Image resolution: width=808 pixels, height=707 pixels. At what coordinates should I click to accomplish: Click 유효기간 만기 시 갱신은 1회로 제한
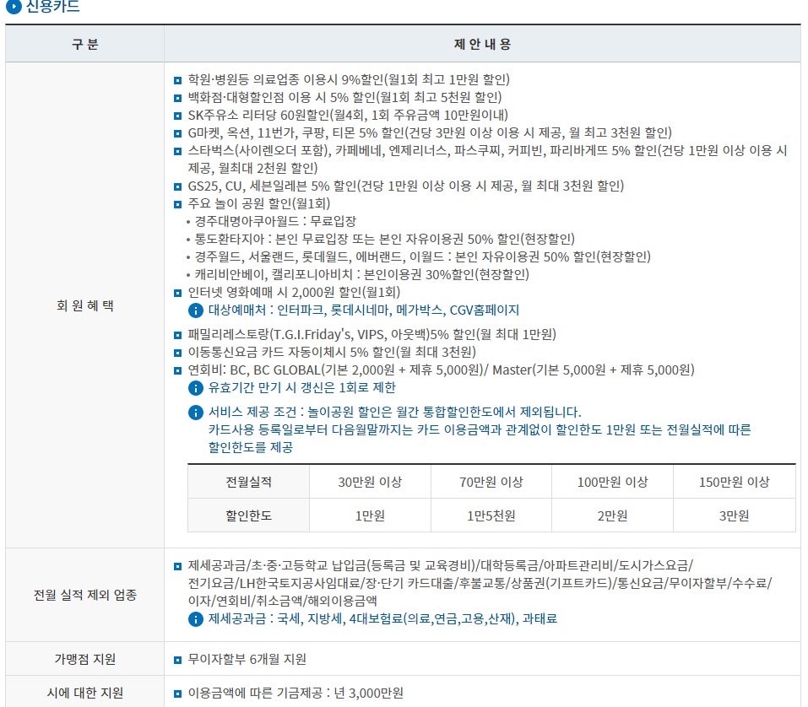[x=302, y=387]
